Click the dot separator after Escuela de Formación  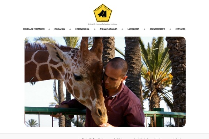[49, 29]
